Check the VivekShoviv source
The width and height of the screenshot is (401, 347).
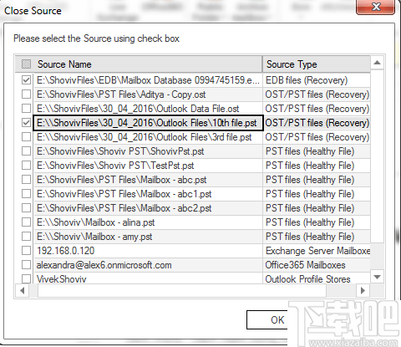tap(26, 278)
